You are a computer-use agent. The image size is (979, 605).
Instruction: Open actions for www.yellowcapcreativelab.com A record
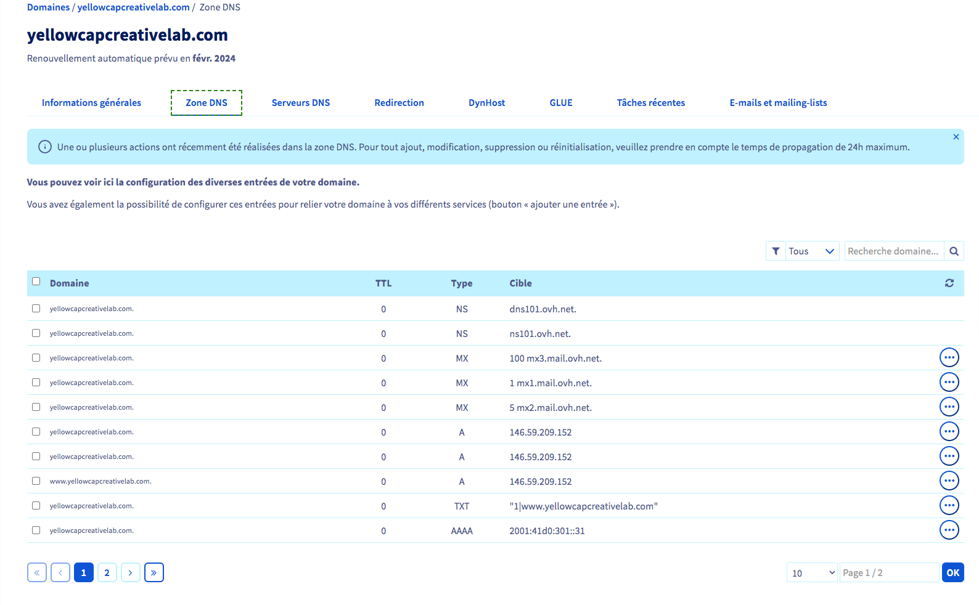pos(949,481)
